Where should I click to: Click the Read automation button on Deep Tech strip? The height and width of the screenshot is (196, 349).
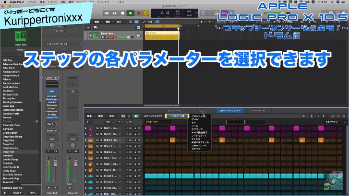52,139
